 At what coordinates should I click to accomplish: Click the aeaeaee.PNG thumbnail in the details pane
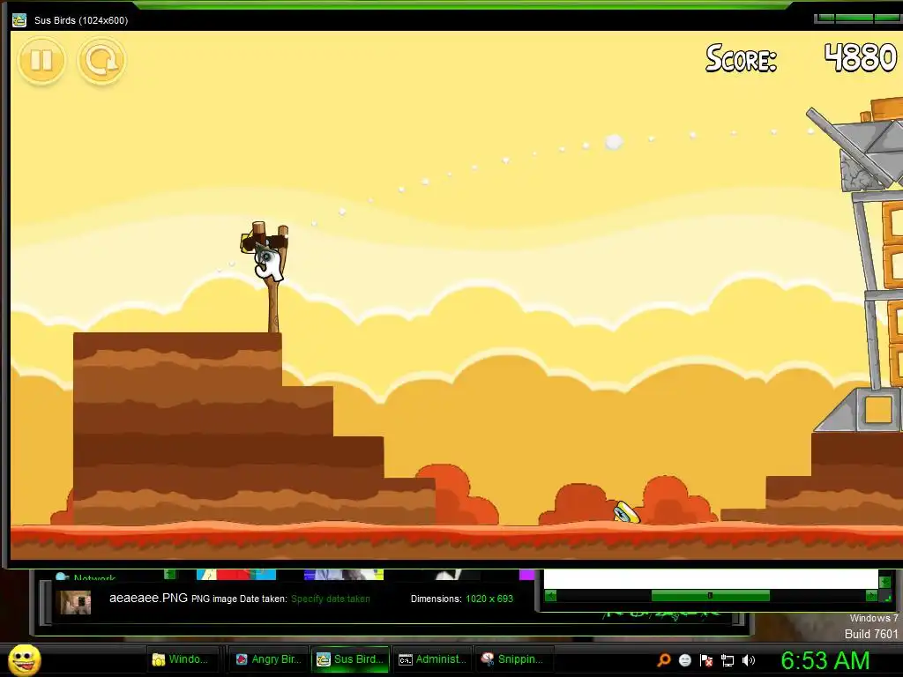[x=76, y=602]
